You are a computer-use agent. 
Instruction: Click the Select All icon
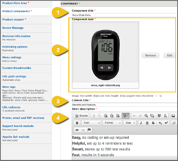159,116
